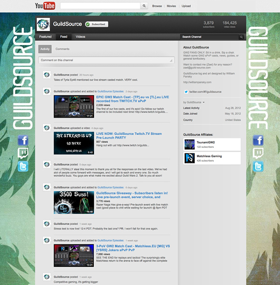Open williampansky.com link
280x285 pixels.
[x=197, y=82]
